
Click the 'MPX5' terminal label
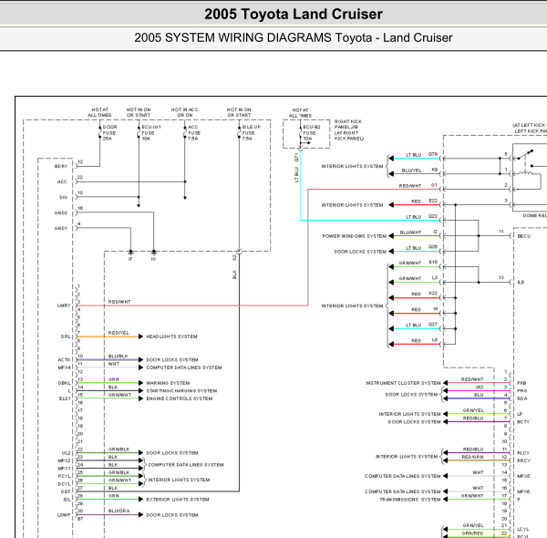click(x=523, y=476)
